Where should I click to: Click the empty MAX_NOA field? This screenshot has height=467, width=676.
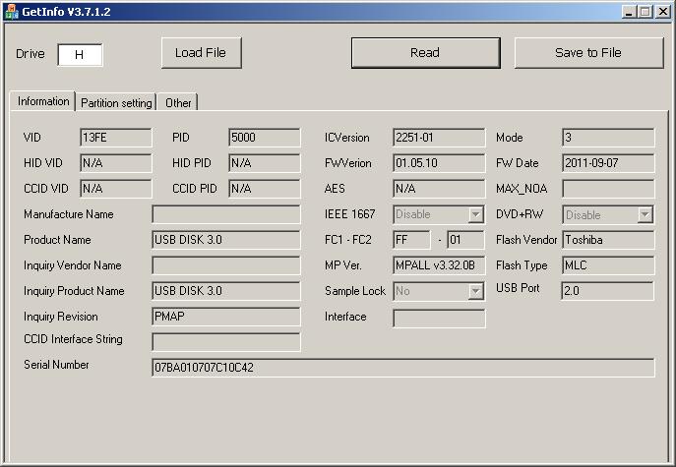pyautogui.click(x=608, y=189)
